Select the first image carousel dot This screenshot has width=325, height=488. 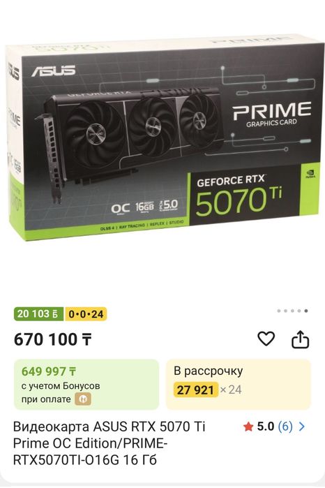tap(279, 311)
